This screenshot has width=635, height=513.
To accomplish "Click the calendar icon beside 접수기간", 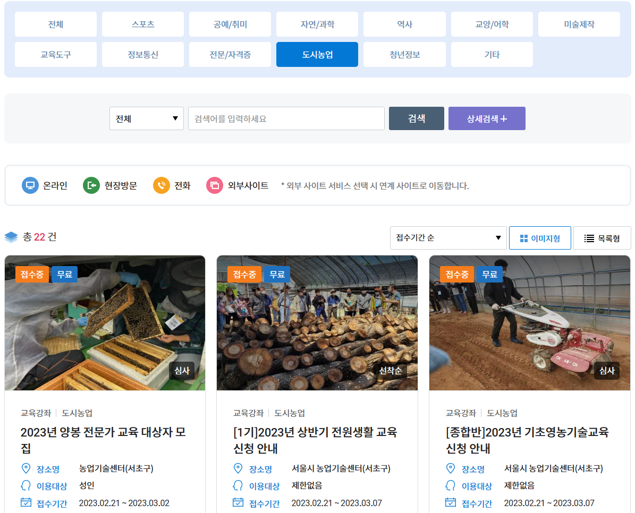I will [x=27, y=503].
